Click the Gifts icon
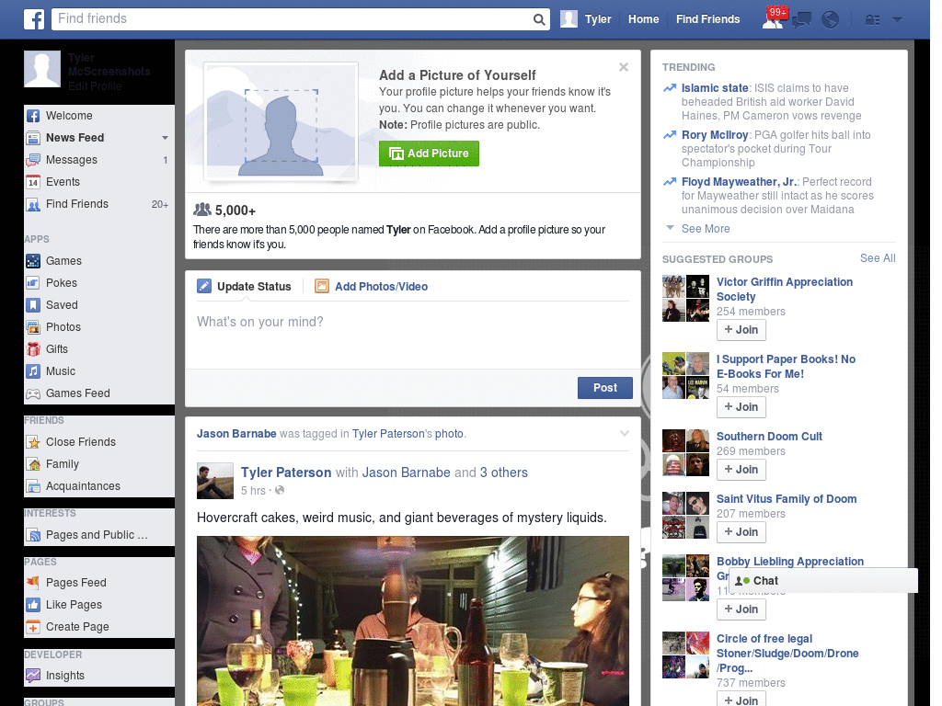Image resolution: width=942 pixels, height=706 pixels. pos(33,349)
